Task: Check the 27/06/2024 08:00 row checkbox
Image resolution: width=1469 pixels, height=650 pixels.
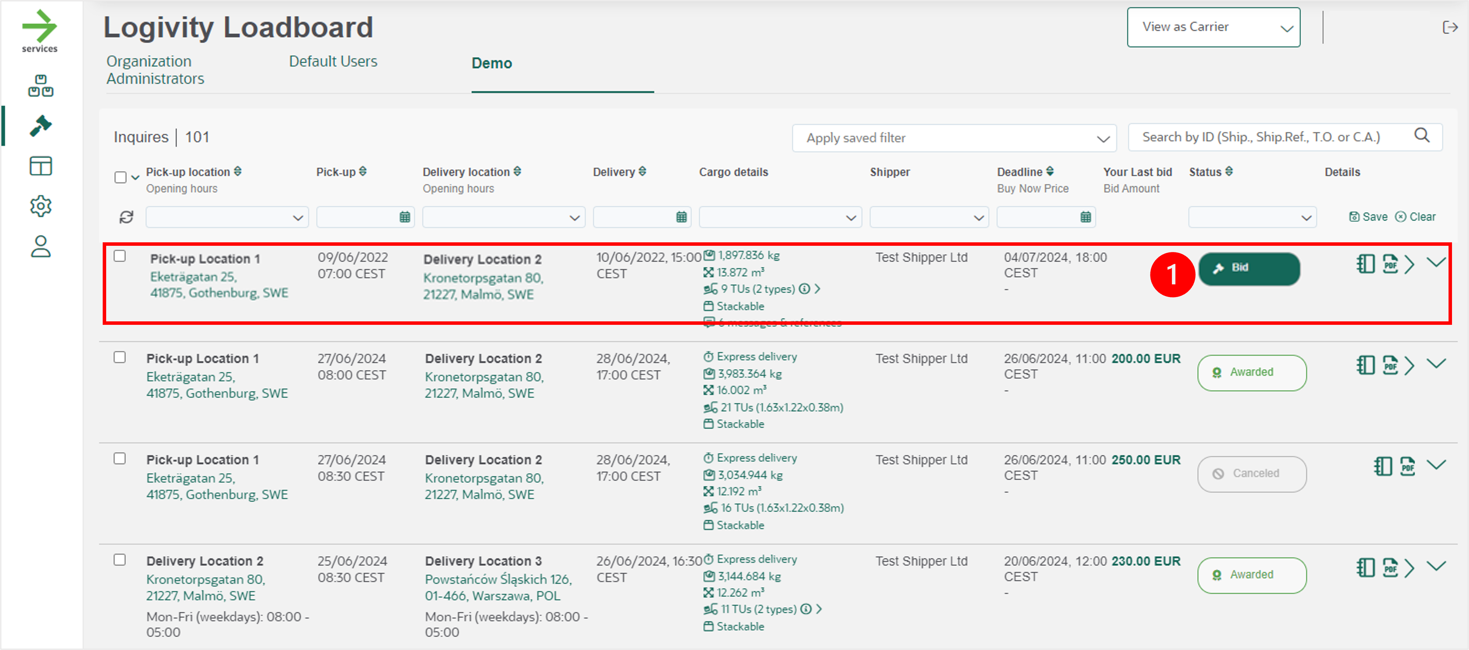Action: click(x=120, y=357)
